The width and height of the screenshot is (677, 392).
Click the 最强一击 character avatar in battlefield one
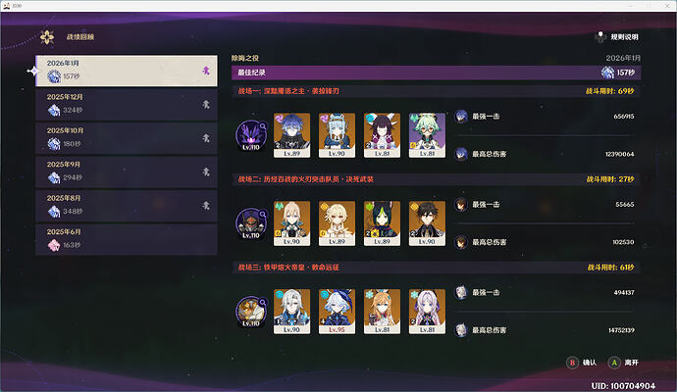[461, 117]
